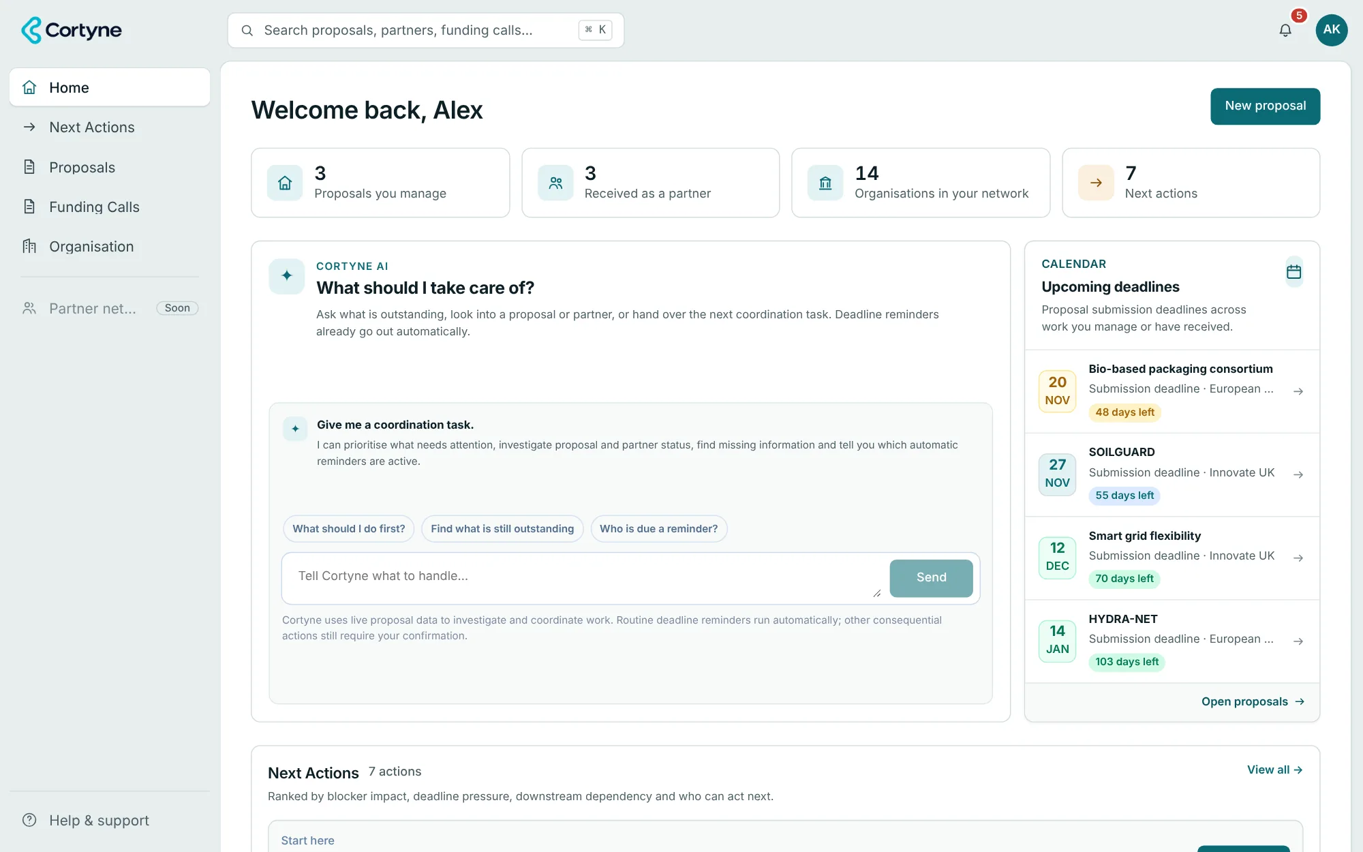This screenshot has height=852, width=1363.
Task: Click the Send button
Action: (x=931, y=578)
